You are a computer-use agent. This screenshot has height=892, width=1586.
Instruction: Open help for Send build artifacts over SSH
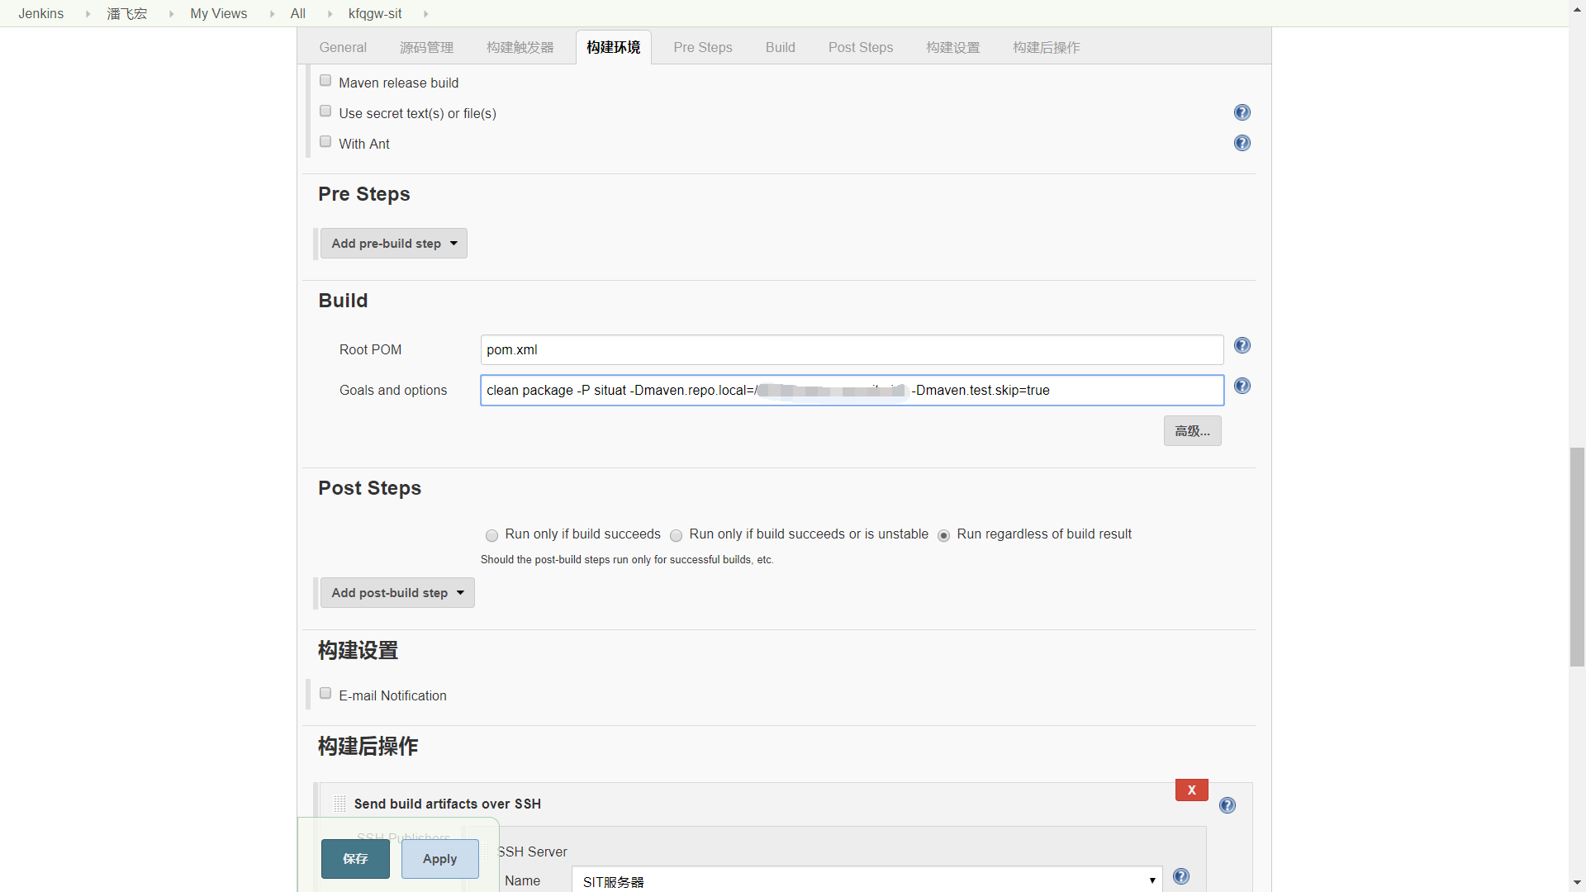pyautogui.click(x=1227, y=805)
